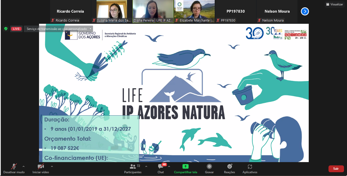The image size is (347, 176).
Task: Open the Aplicativos apps icon
Action: point(250,167)
